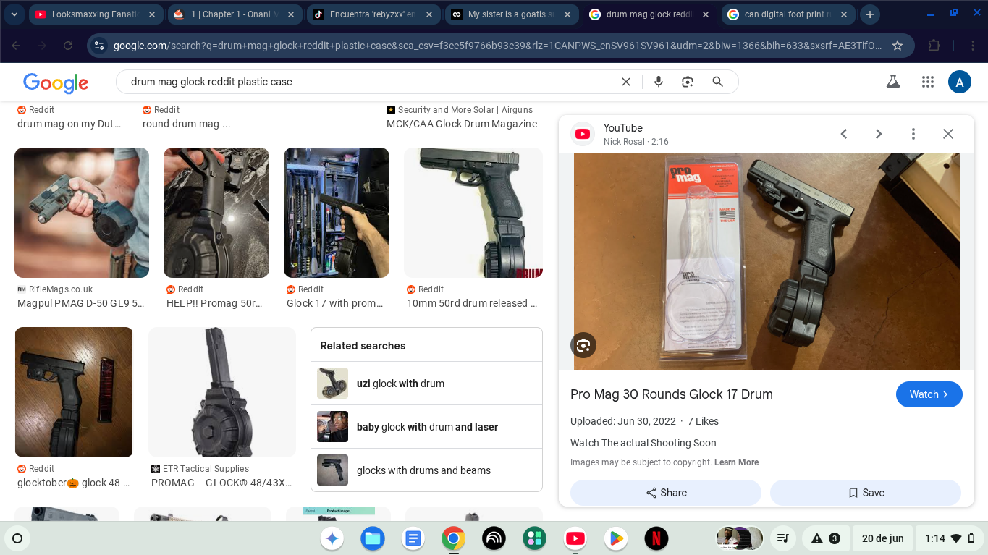Open a new browser tab
988x555 pixels.
point(870,14)
